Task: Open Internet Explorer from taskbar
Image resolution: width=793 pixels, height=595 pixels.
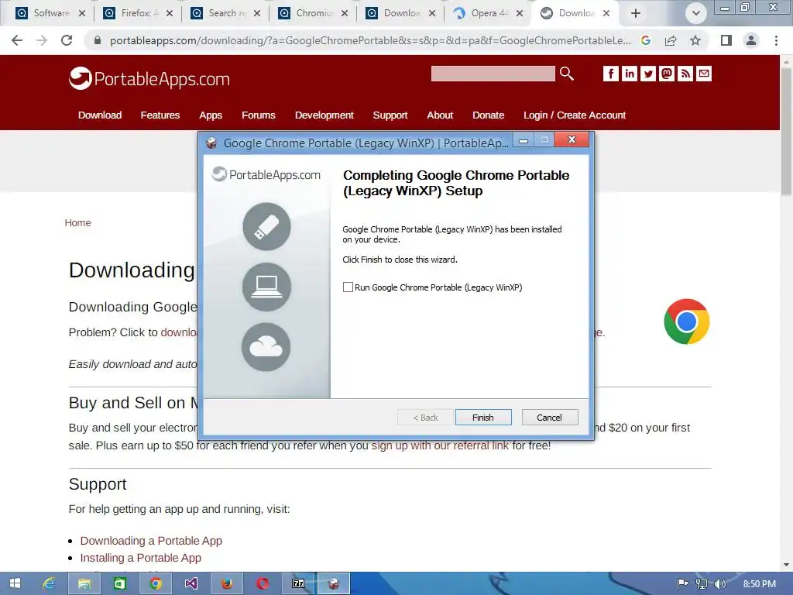Action: 49,583
